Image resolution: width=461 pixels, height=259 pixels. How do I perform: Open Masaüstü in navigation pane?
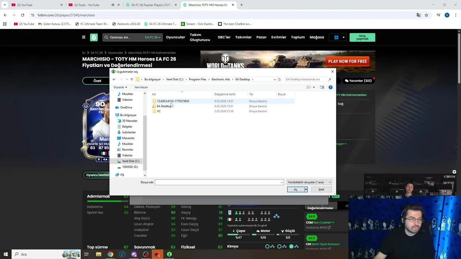pos(128,138)
